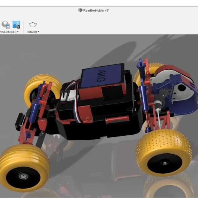The image size is (198, 198).
Task: Click the Capture Image icon
Action: click(x=16, y=25)
